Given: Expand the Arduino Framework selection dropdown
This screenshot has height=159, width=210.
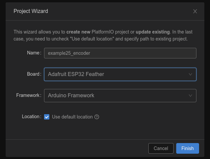Looking at the screenshot, I should pyautogui.click(x=116, y=96).
